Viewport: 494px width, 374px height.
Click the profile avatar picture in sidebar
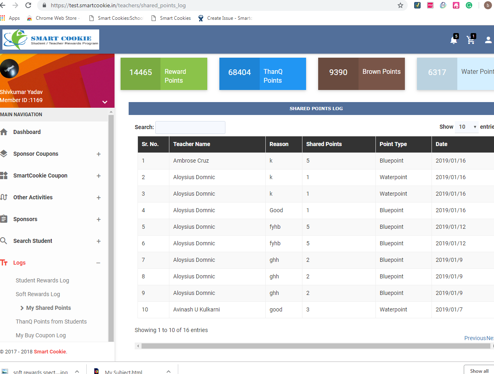(x=9, y=69)
